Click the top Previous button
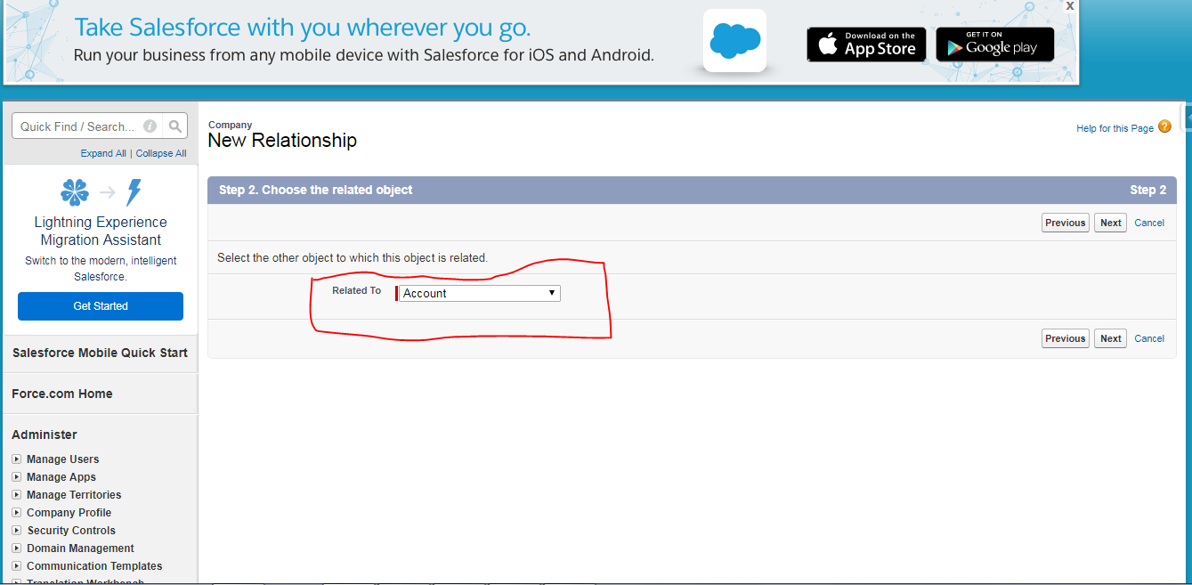1192x585 pixels. tap(1066, 223)
